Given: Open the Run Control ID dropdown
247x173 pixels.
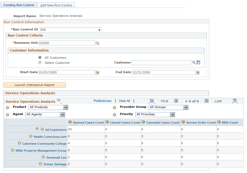Looking at the screenshot, I should tap(99, 30).
